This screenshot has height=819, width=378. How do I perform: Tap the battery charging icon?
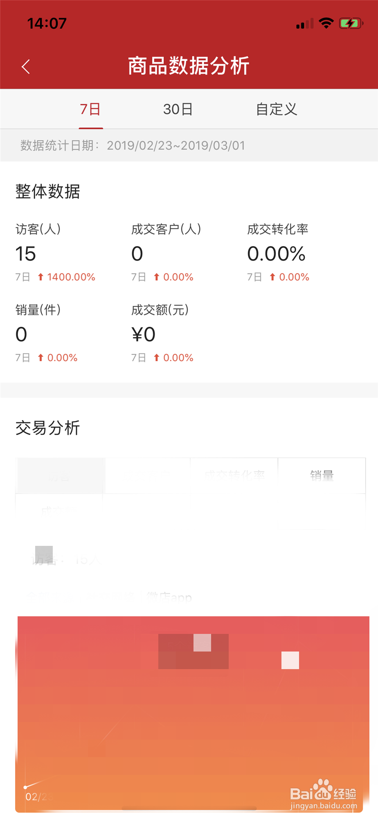(x=351, y=23)
